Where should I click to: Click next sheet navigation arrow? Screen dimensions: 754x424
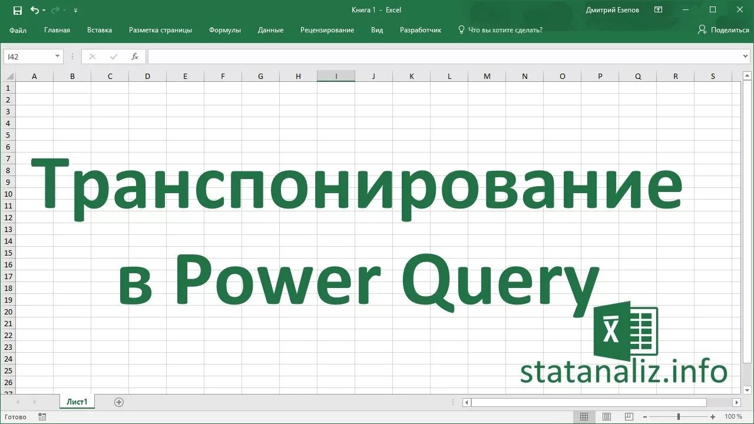(x=34, y=402)
